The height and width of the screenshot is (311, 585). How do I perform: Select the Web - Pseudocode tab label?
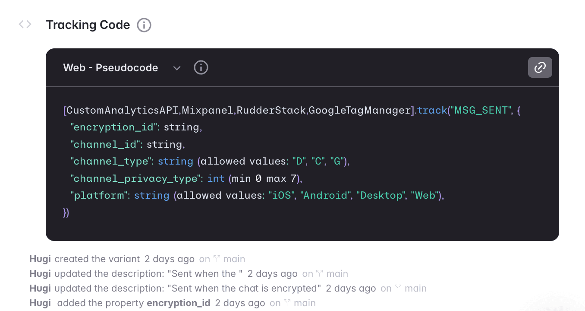110,67
